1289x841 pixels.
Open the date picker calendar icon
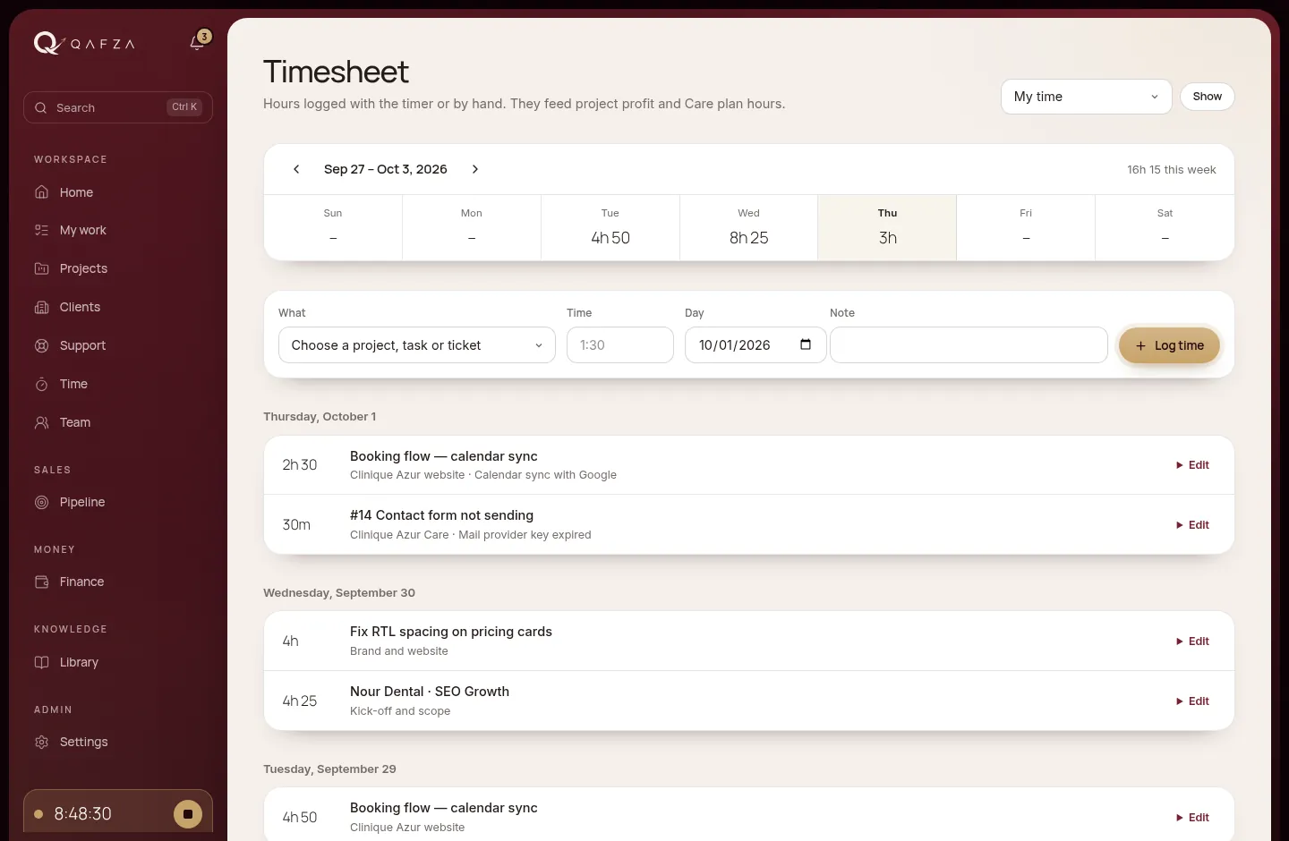coord(806,344)
